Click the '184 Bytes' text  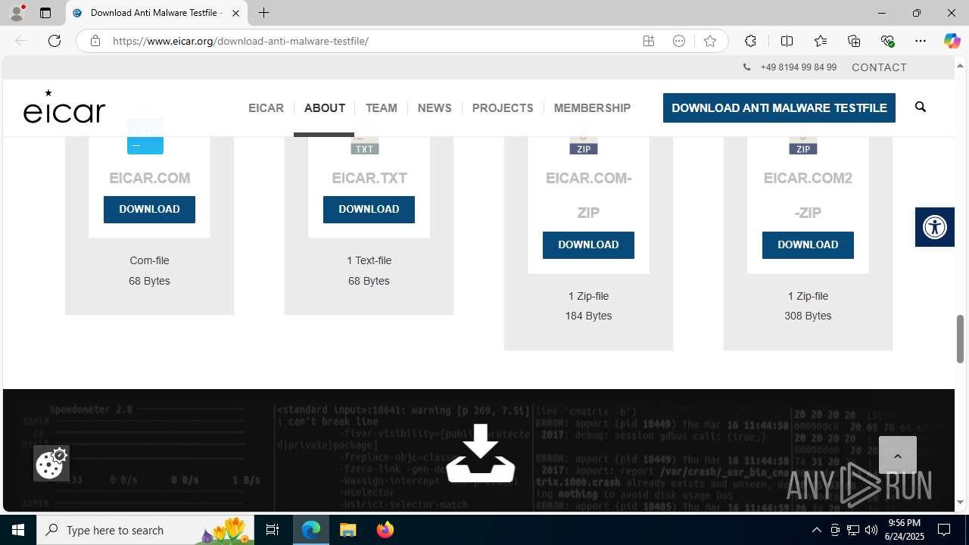(588, 316)
